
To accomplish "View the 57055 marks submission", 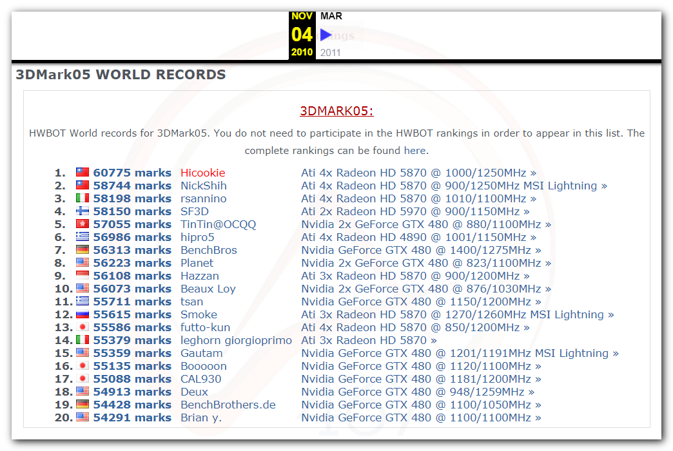I will click(132, 224).
